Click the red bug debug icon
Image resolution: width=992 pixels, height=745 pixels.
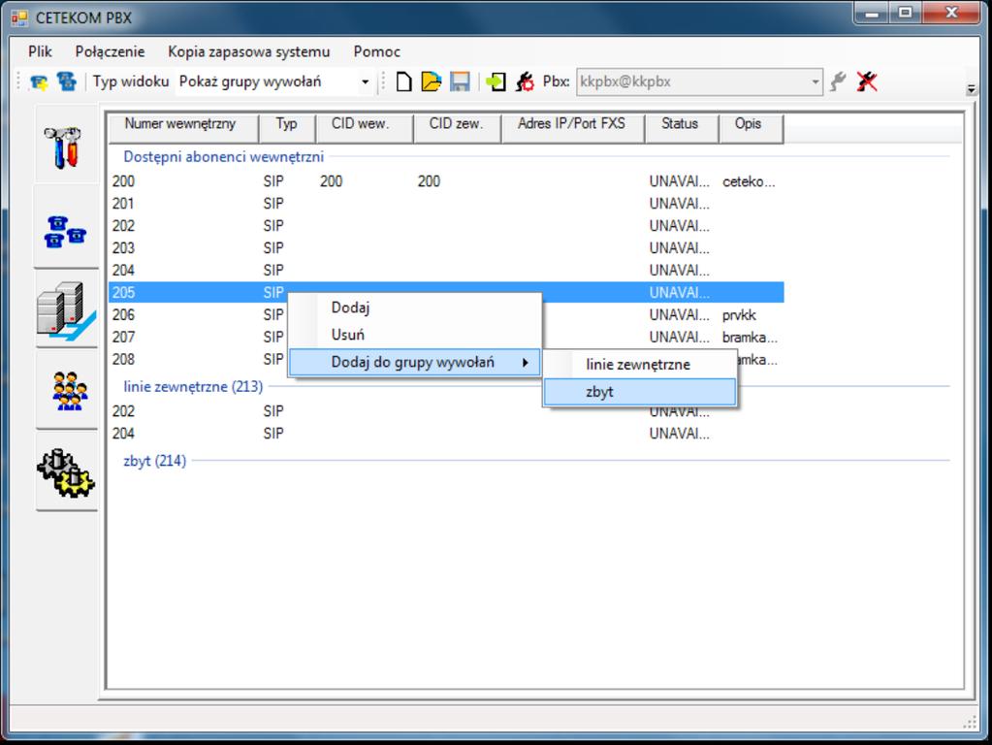click(525, 81)
